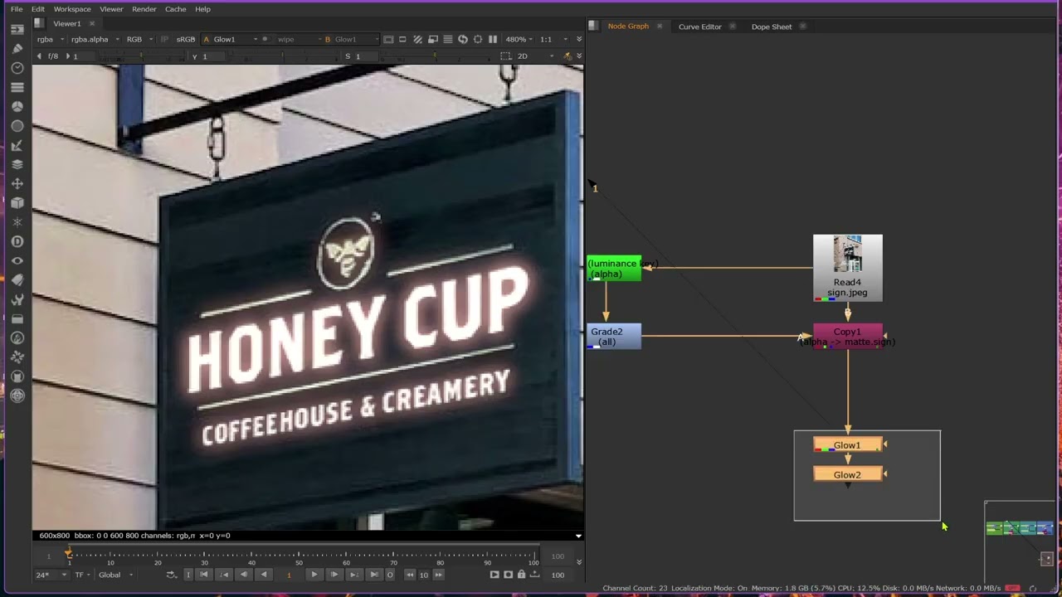Close the Viewer1 tab
This screenshot has width=1062, height=597.
pyautogui.click(x=92, y=23)
